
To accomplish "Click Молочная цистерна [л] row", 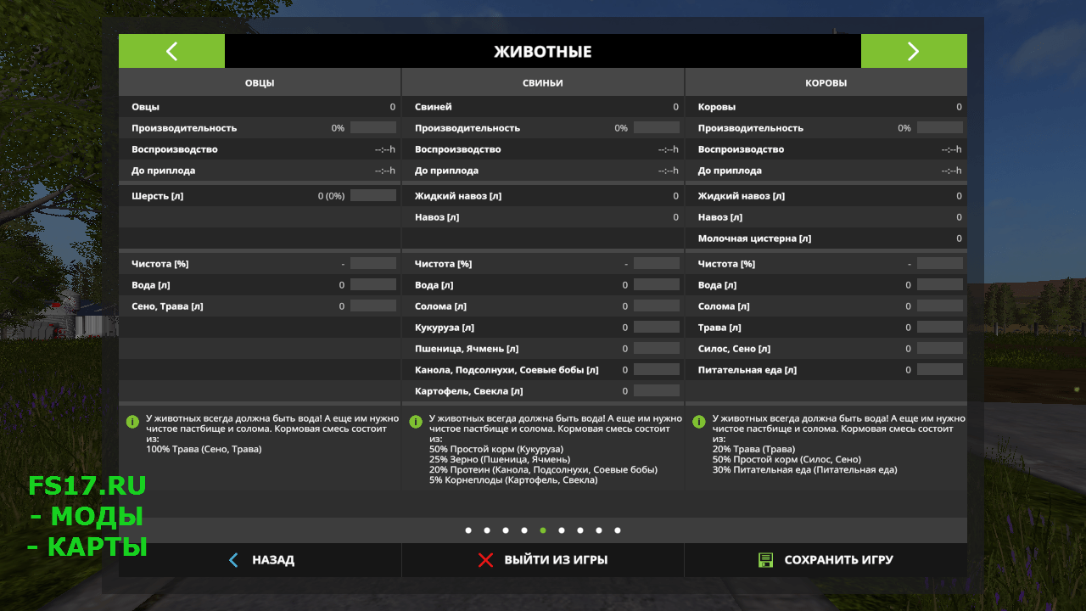I will click(x=826, y=238).
